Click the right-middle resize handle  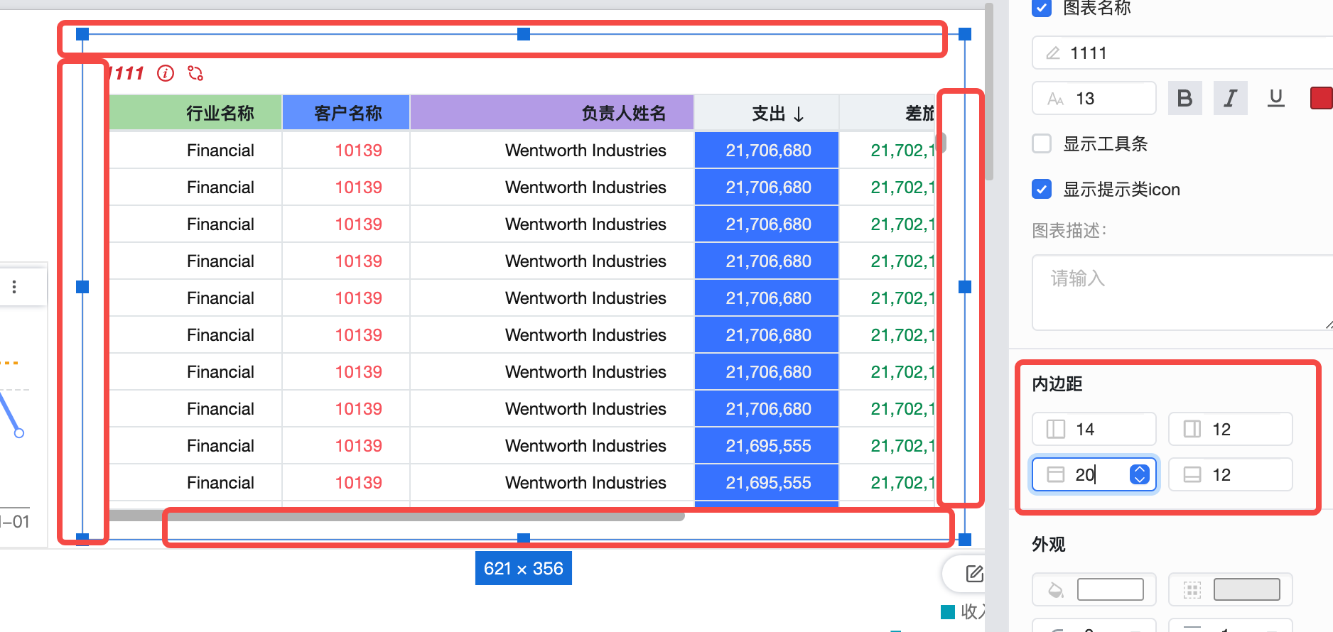(965, 287)
